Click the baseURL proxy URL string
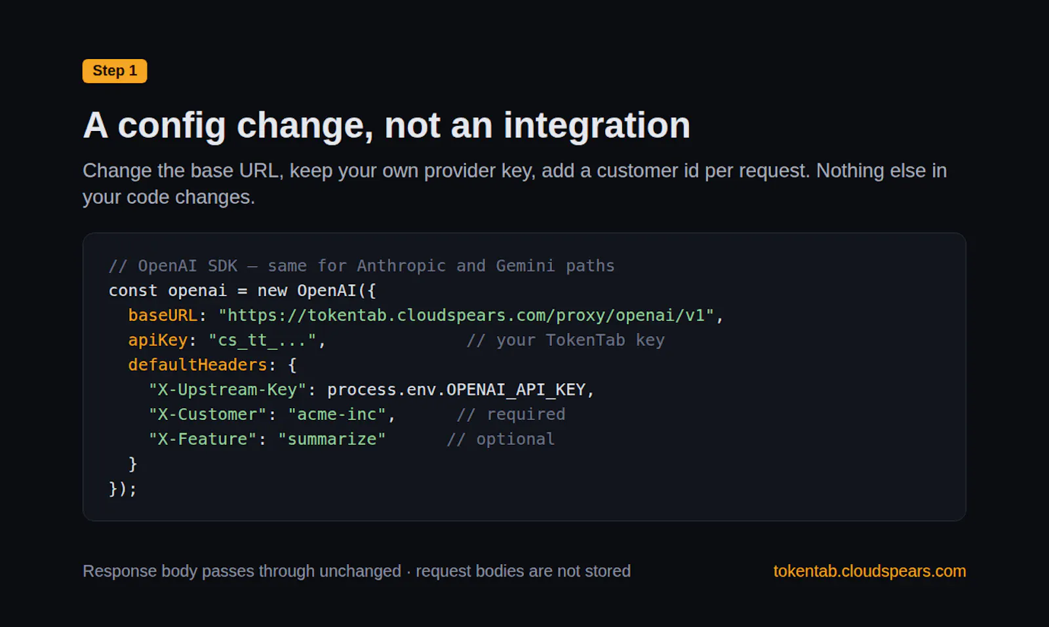This screenshot has height=627, width=1049. tap(466, 315)
